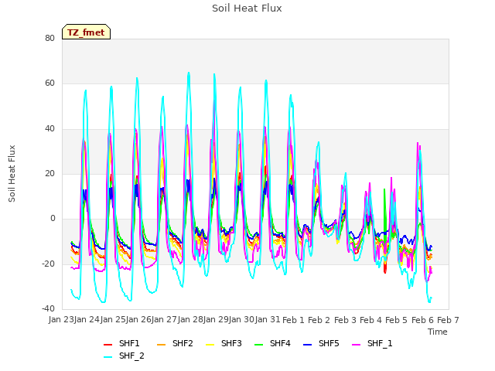Click the Feb 1 x-axis tick label
Viewport: 495px width, 371px height.
(x=293, y=320)
